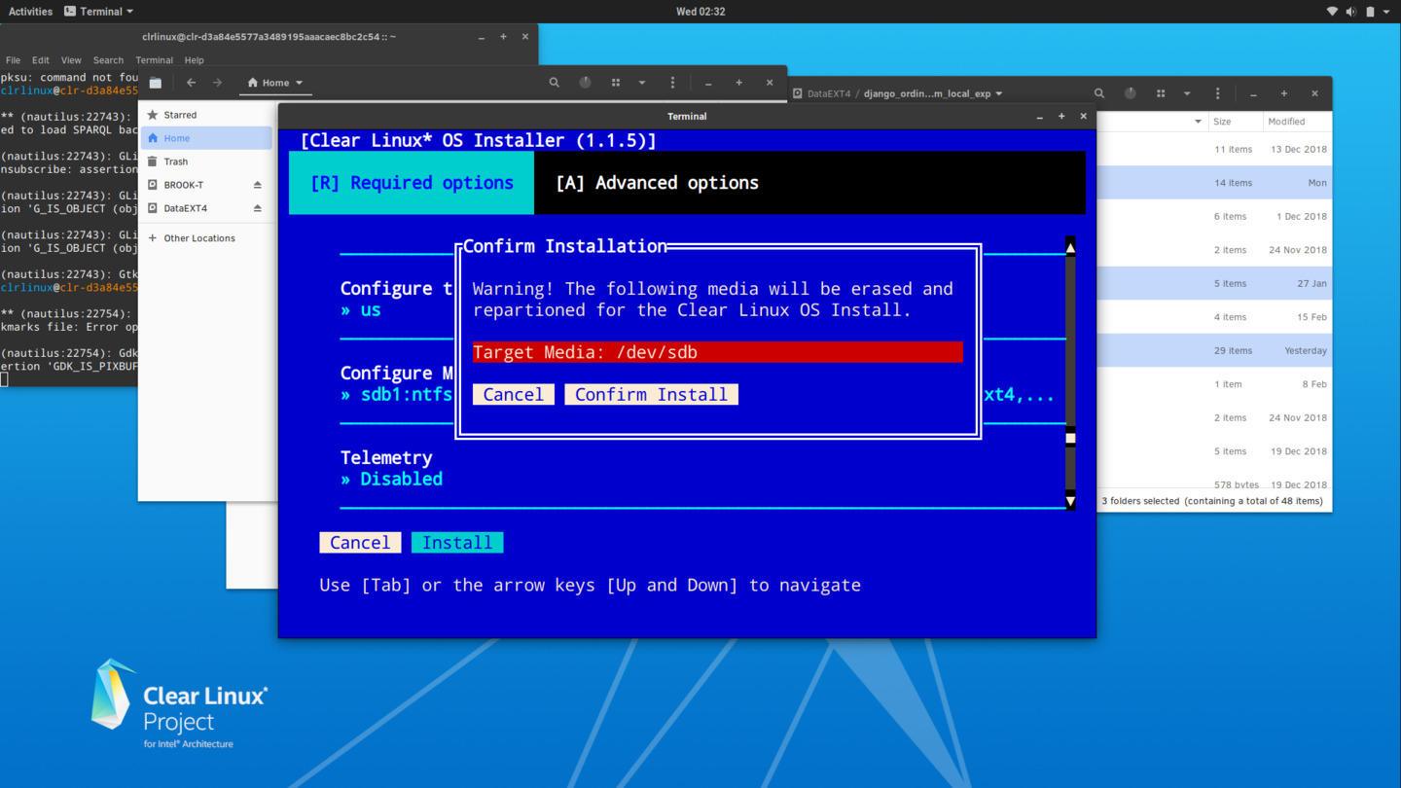
Task: Toggle grid view in DataEXT4 file manager
Action: pos(1161,93)
